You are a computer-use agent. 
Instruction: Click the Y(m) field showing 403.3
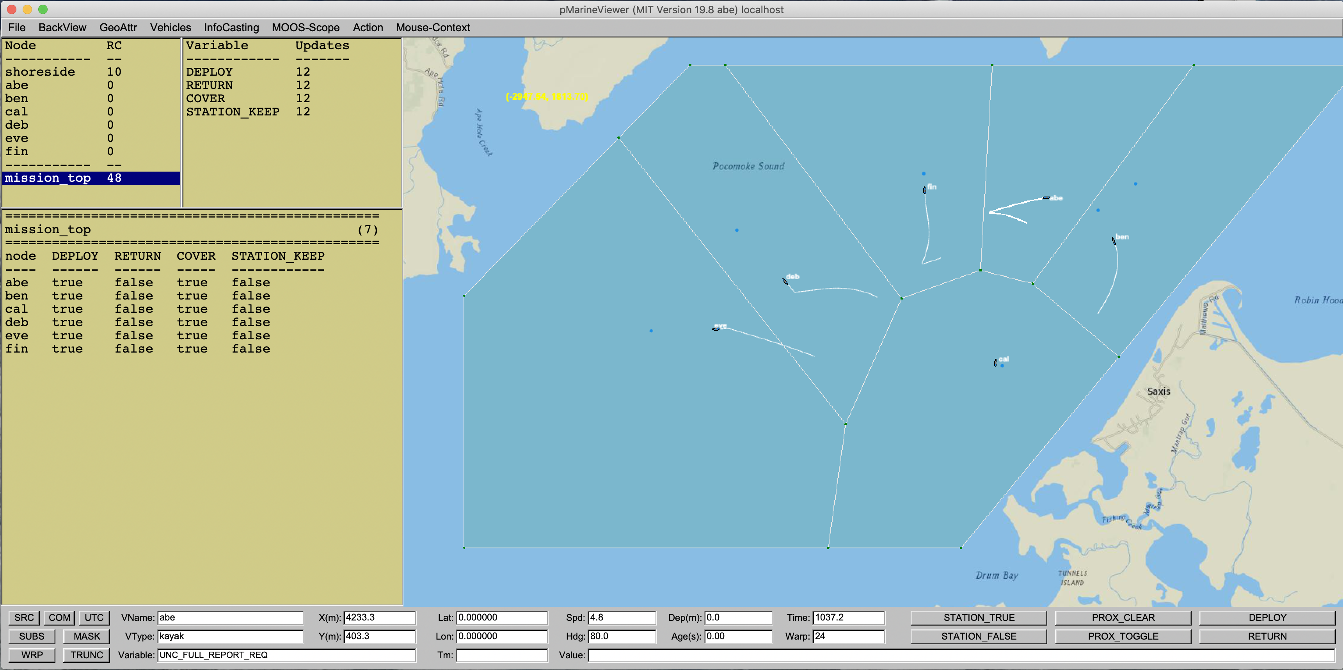coord(380,636)
